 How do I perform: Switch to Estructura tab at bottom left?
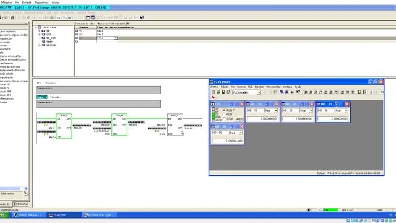point(21,204)
